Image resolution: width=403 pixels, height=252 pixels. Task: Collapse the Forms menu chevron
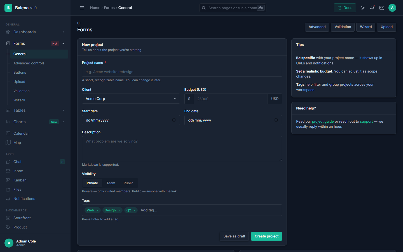click(x=63, y=43)
